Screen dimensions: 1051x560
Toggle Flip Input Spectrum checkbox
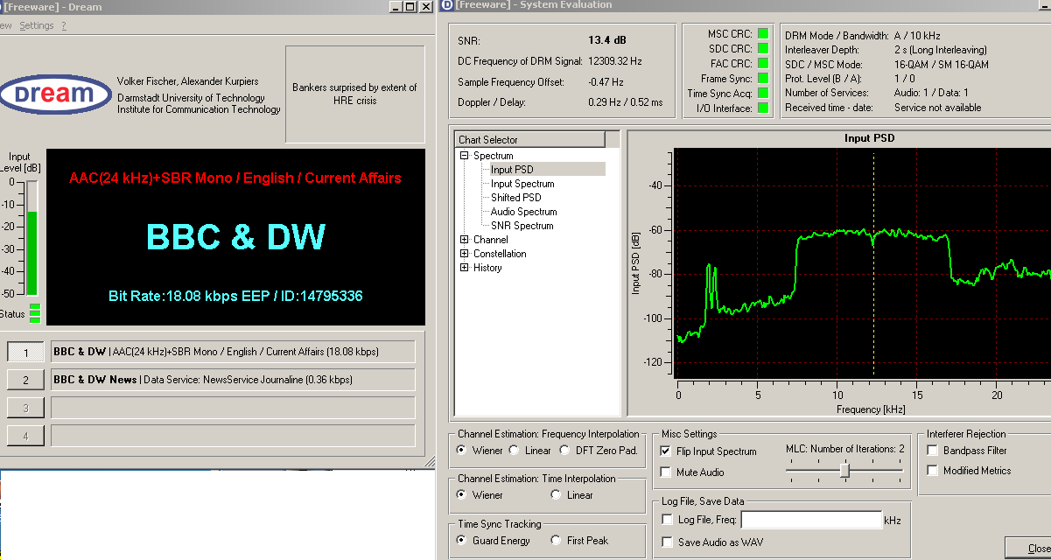pos(666,451)
